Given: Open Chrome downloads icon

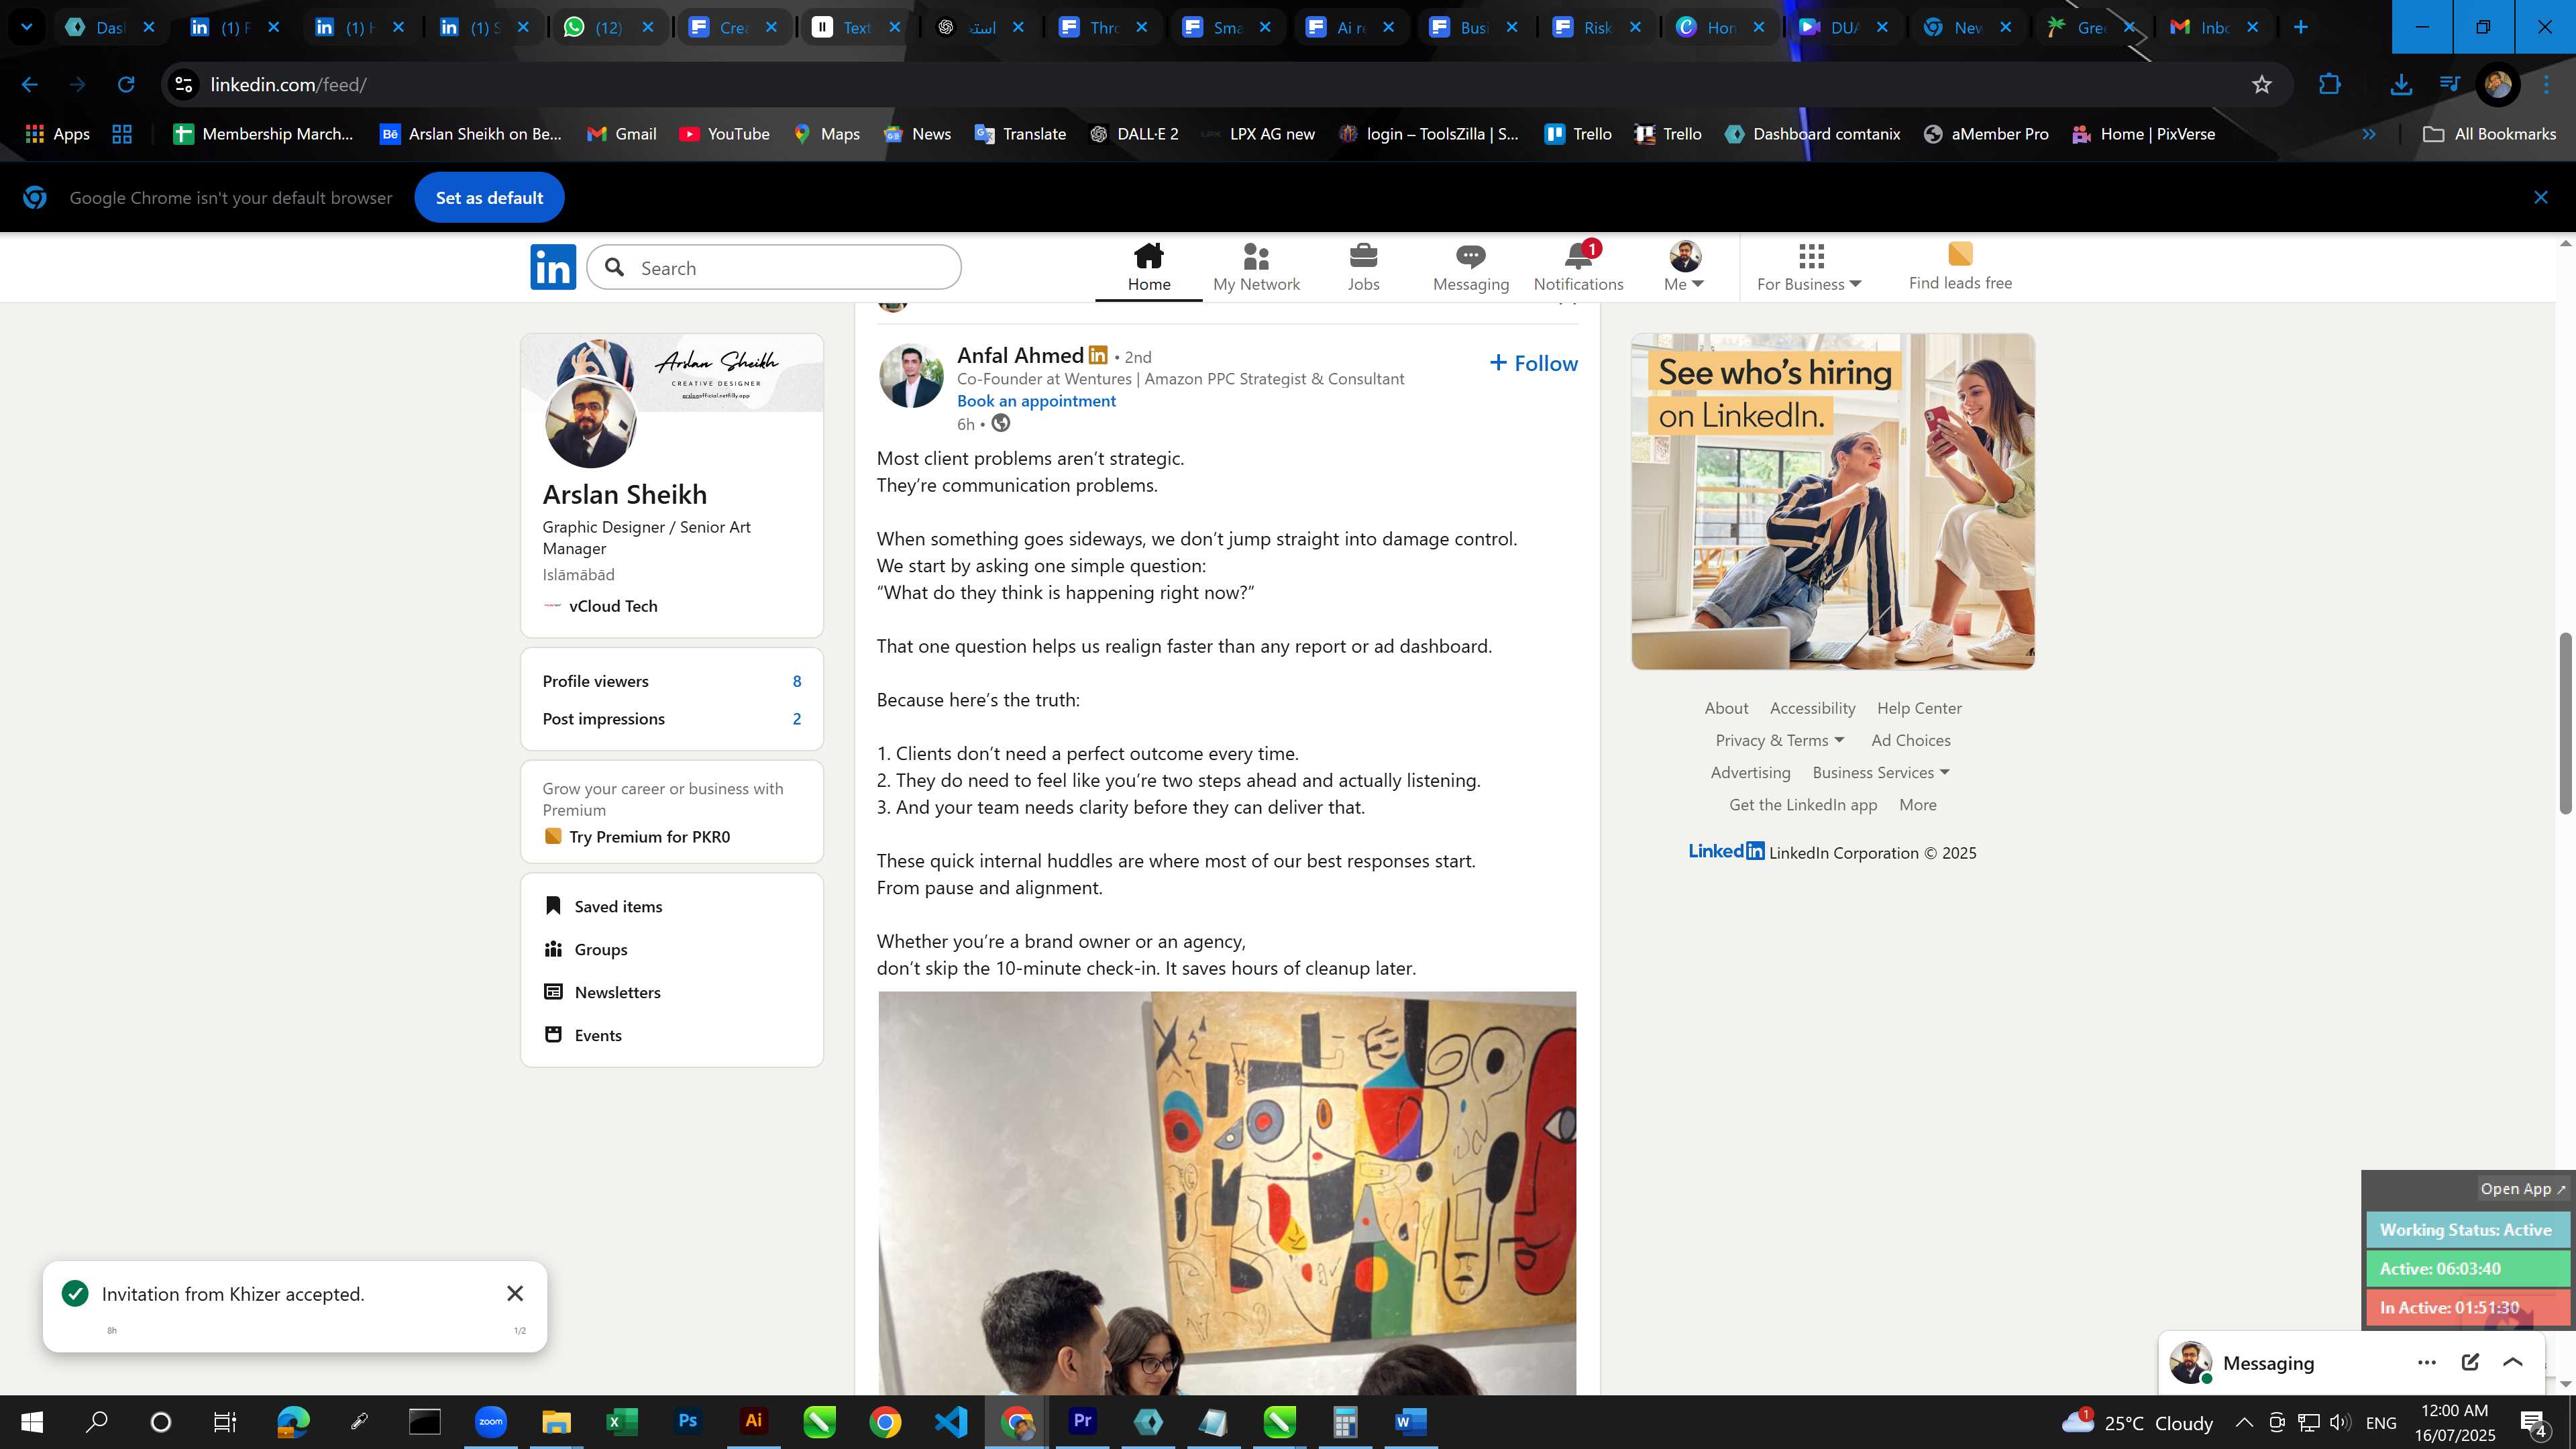Looking at the screenshot, I should click(2401, 85).
